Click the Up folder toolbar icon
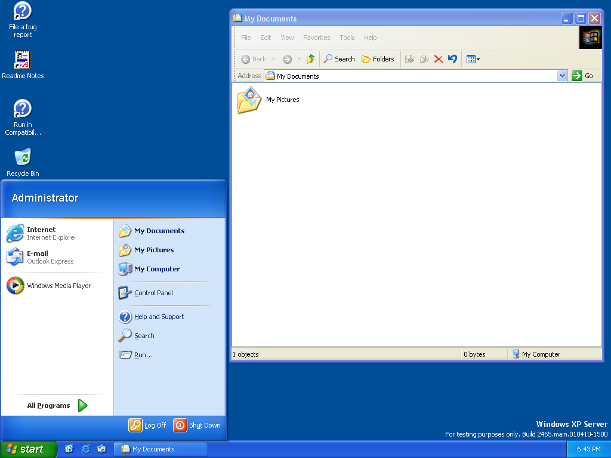 coord(310,59)
